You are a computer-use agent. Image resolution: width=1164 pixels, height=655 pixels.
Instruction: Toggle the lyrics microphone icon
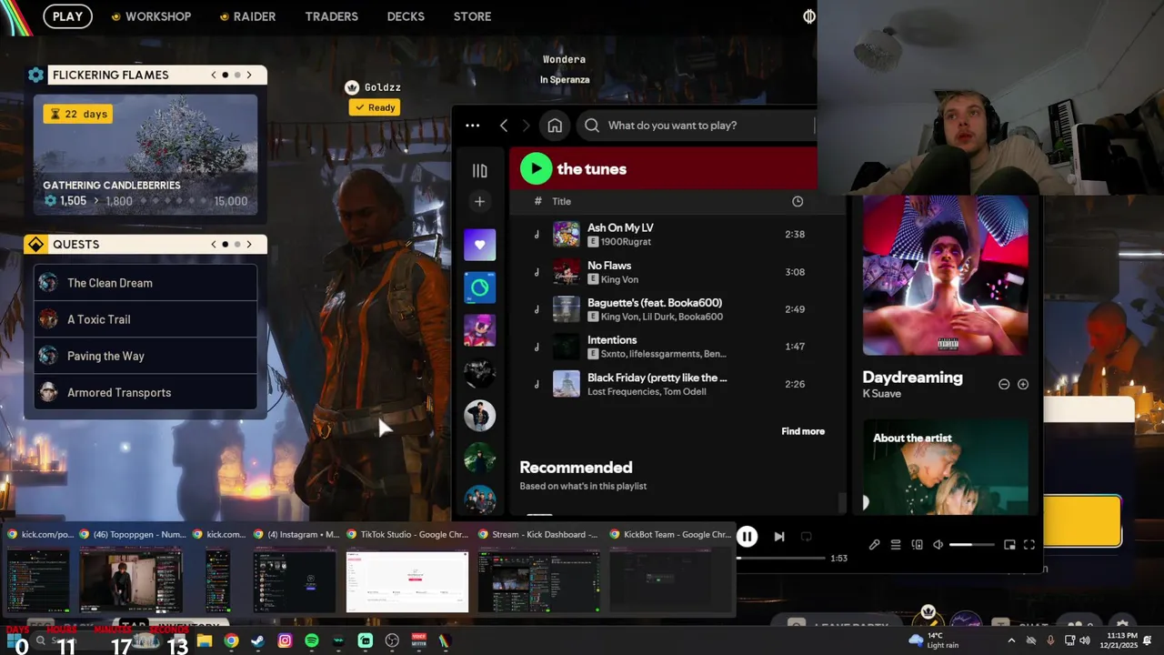click(874, 545)
